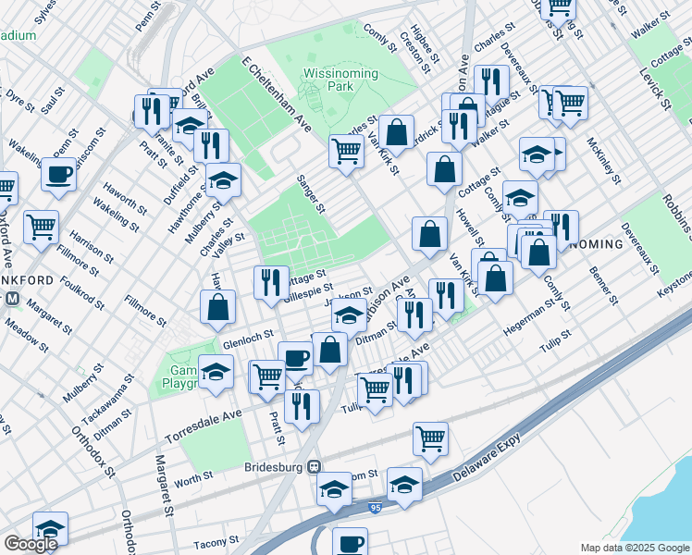692x555 pixels.
Task: Click the Google logo link
Action: pyautogui.click(x=31, y=544)
